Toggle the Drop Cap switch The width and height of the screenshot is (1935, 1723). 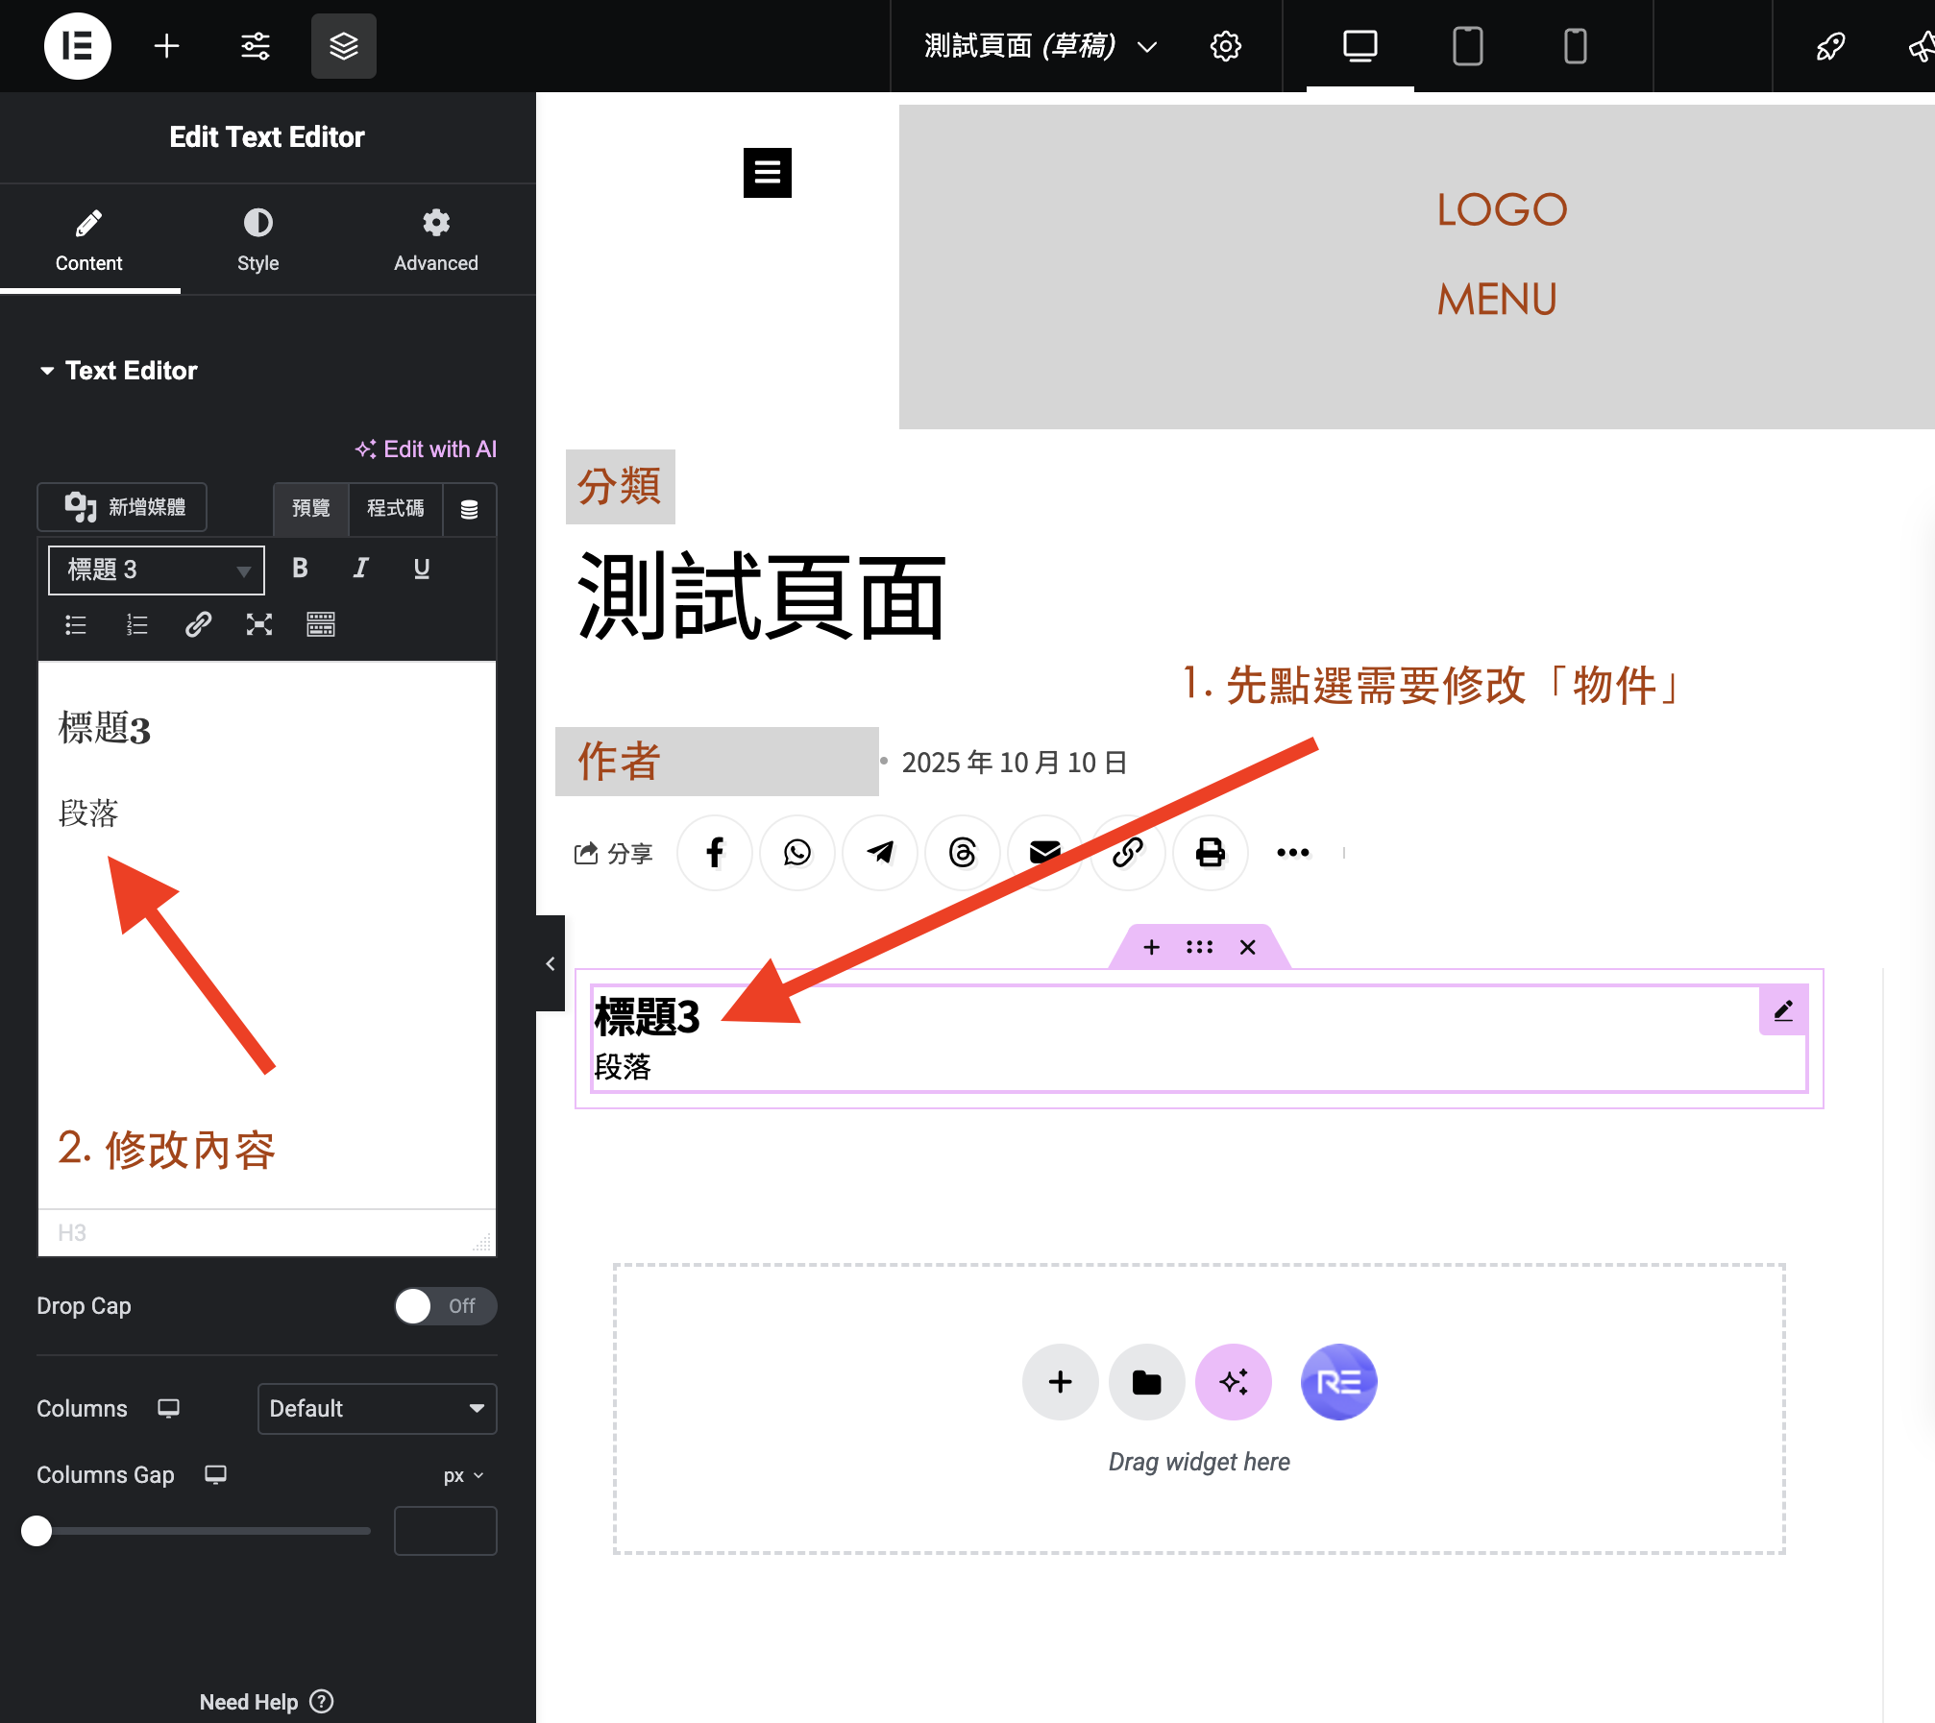[x=445, y=1306]
